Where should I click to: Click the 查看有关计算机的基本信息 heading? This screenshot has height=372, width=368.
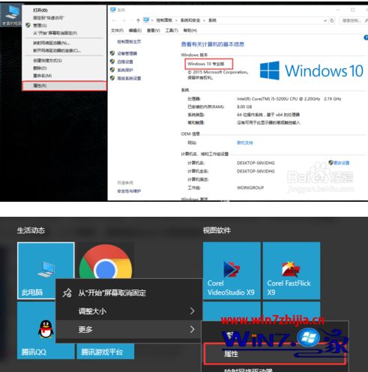coord(213,44)
